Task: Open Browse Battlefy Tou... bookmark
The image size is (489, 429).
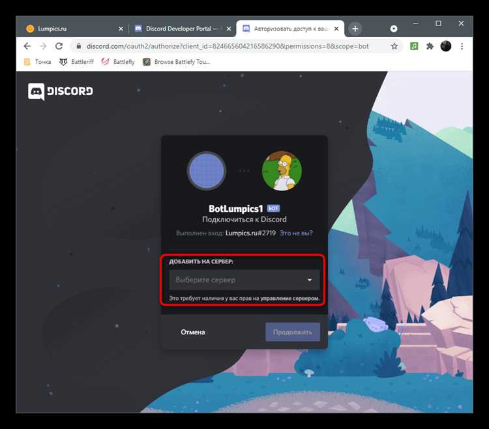Action: [x=177, y=62]
